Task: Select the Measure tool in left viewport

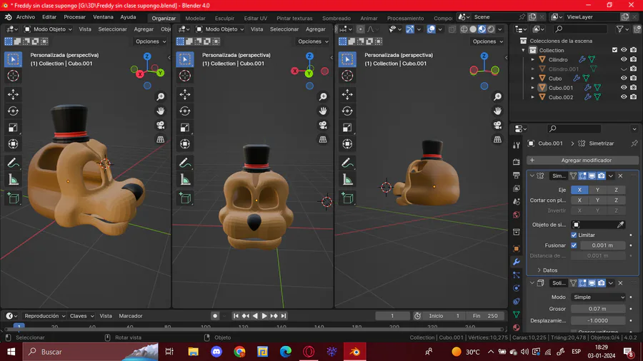Action: (x=13, y=179)
